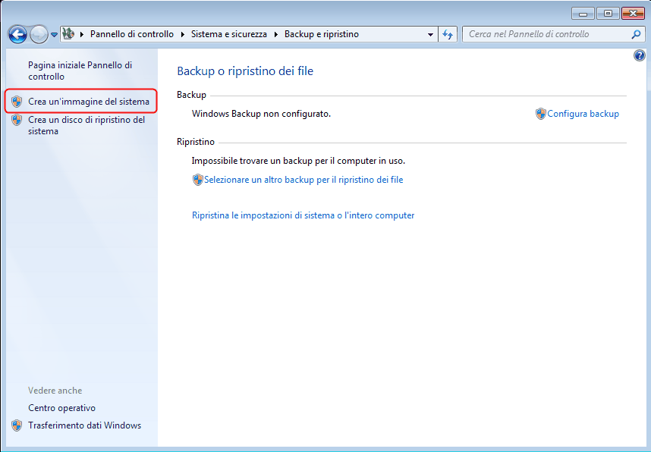Click shield icon beside Selezionare un altro backup
The image size is (651, 452).
point(197,180)
